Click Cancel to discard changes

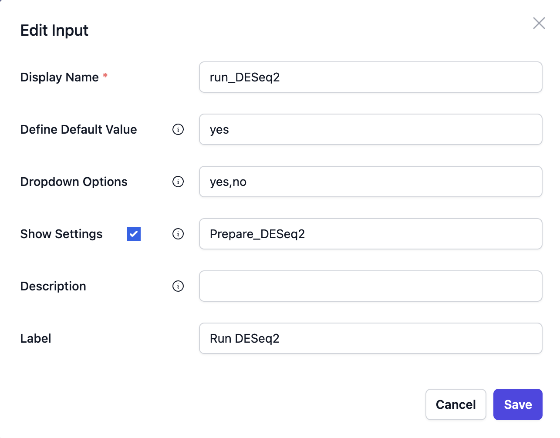click(455, 404)
